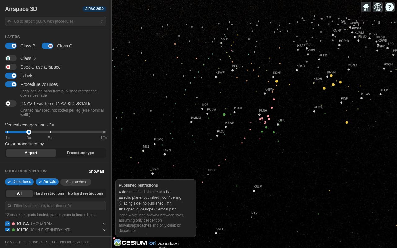
Task: Toggle the Arrivals filter chip
Action: coord(47,182)
